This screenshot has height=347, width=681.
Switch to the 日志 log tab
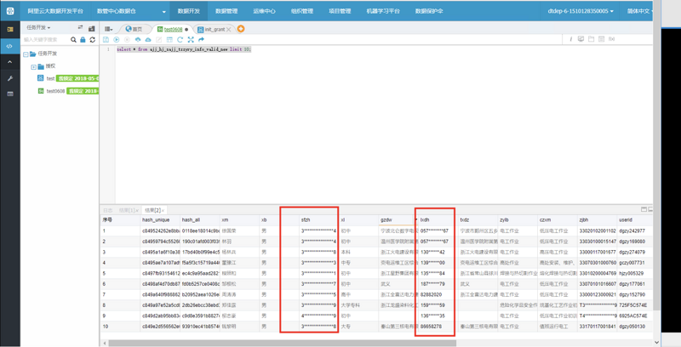tap(108, 210)
